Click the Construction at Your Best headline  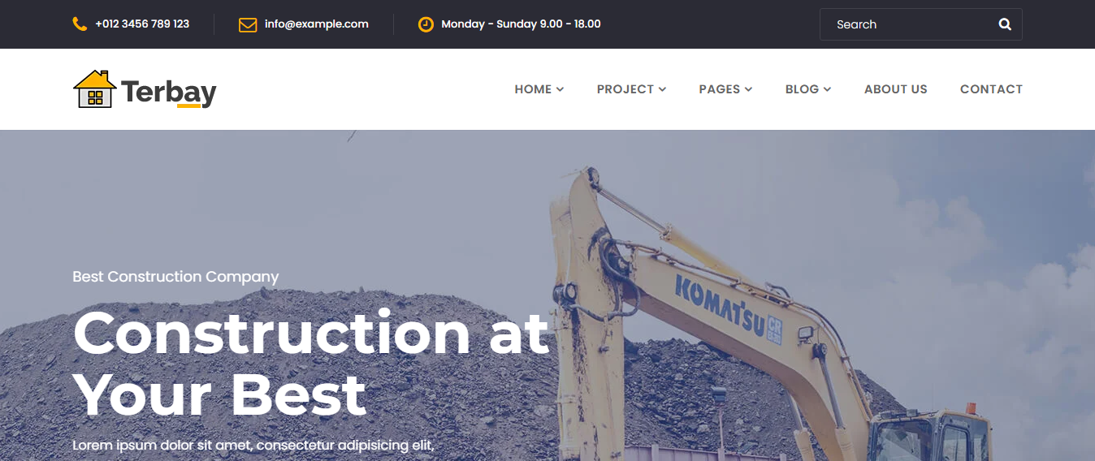(311, 364)
